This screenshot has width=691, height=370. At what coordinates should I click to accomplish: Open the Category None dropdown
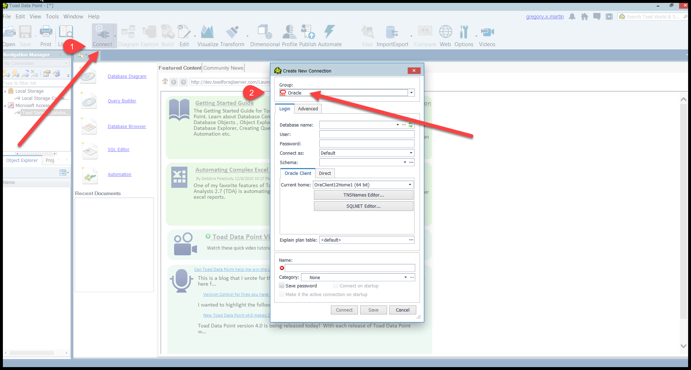point(406,277)
